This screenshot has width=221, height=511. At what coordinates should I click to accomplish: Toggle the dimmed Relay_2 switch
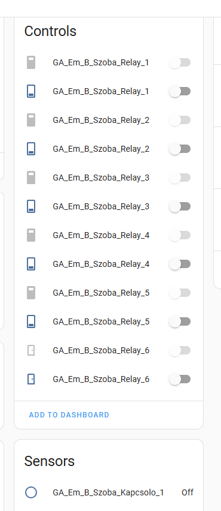click(180, 121)
